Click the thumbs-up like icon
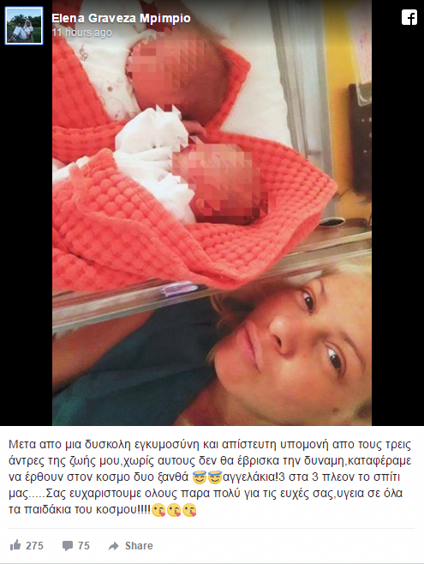The height and width of the screenshot is (564, 424). tap(15, 545)
